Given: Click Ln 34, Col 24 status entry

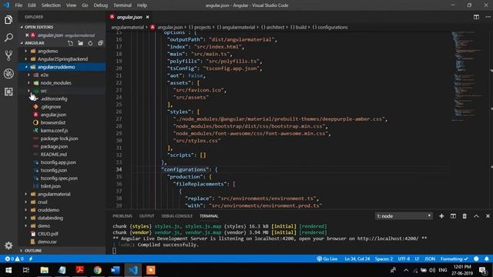Looking at the screenshot, I should click(357, 259).
